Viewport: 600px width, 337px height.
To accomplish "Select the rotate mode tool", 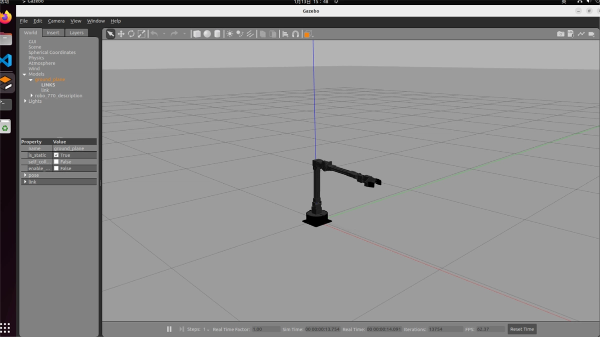I will 131,34.
